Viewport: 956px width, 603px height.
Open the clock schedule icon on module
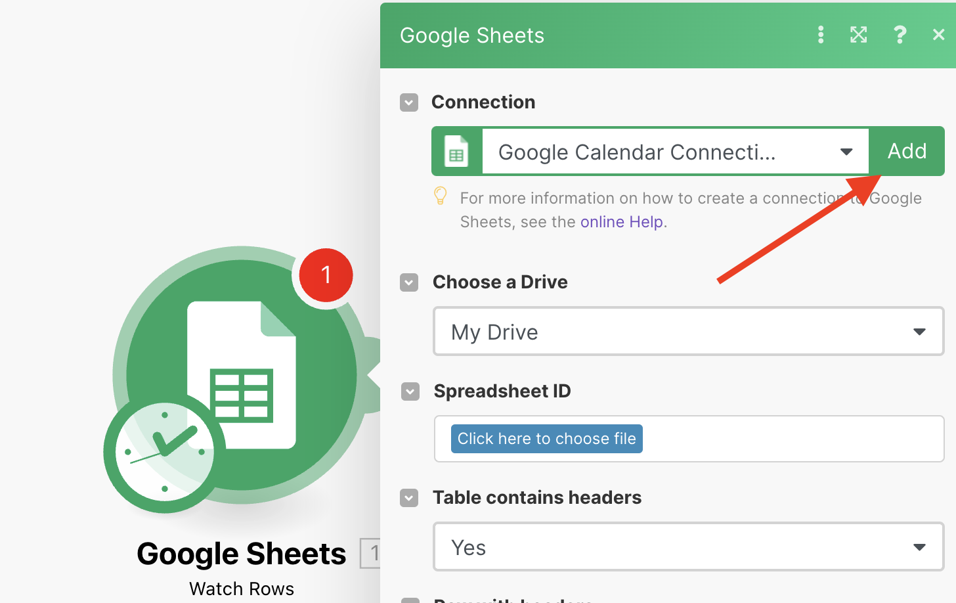164,452
